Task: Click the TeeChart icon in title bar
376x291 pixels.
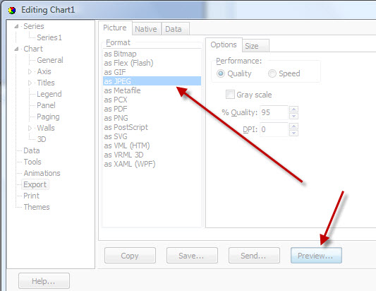Action: click(12, 11)
